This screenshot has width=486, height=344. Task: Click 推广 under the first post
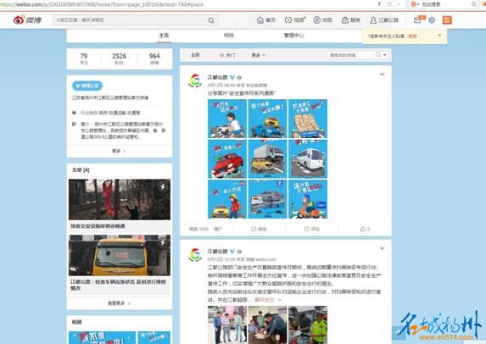(x=218, y=229)
